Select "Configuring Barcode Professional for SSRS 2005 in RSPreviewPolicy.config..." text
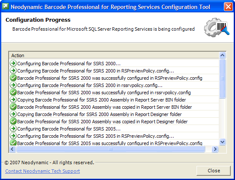 click(95, 136)
